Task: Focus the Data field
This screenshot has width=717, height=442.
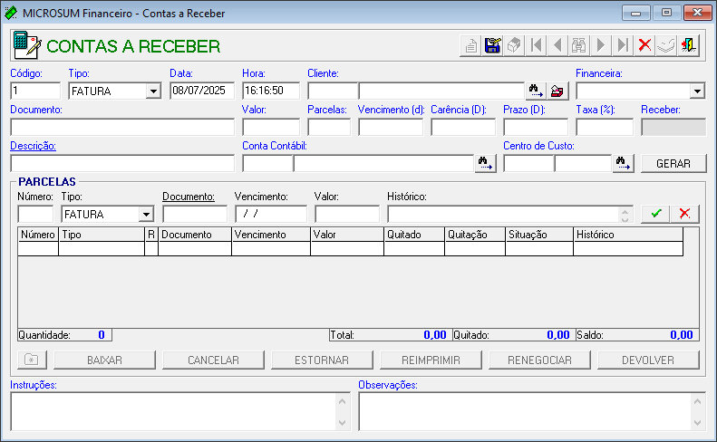Action: coord(201,91)
